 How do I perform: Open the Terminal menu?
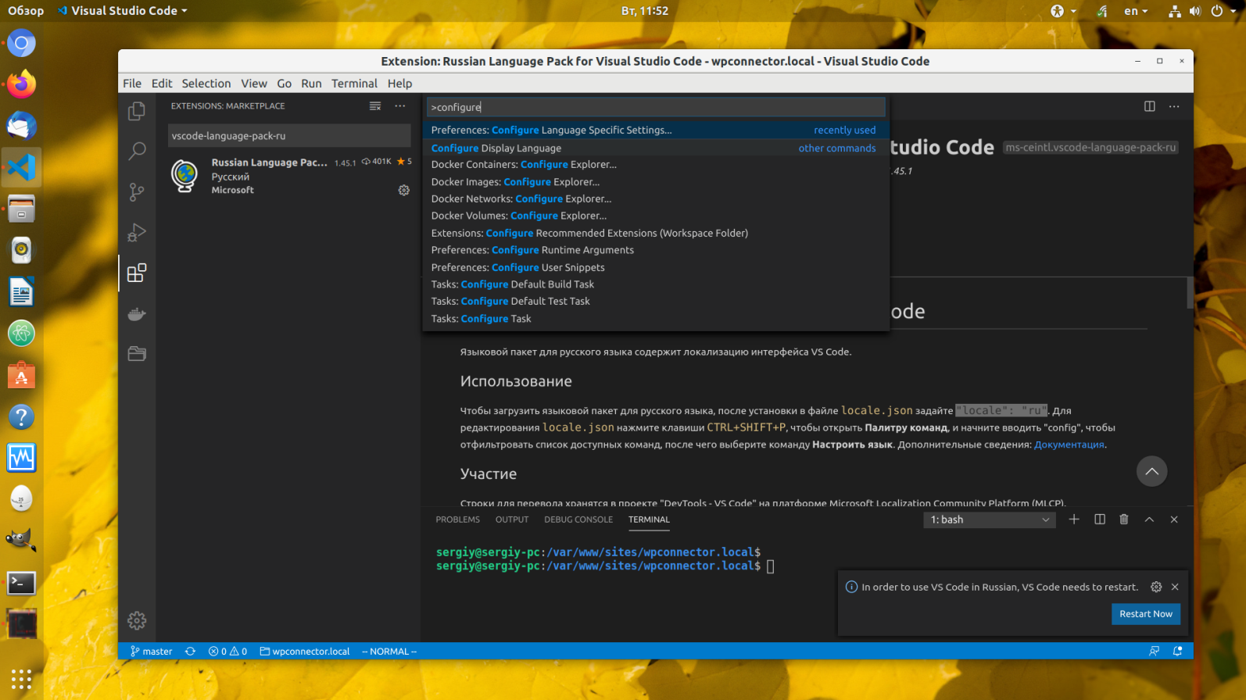353,84
